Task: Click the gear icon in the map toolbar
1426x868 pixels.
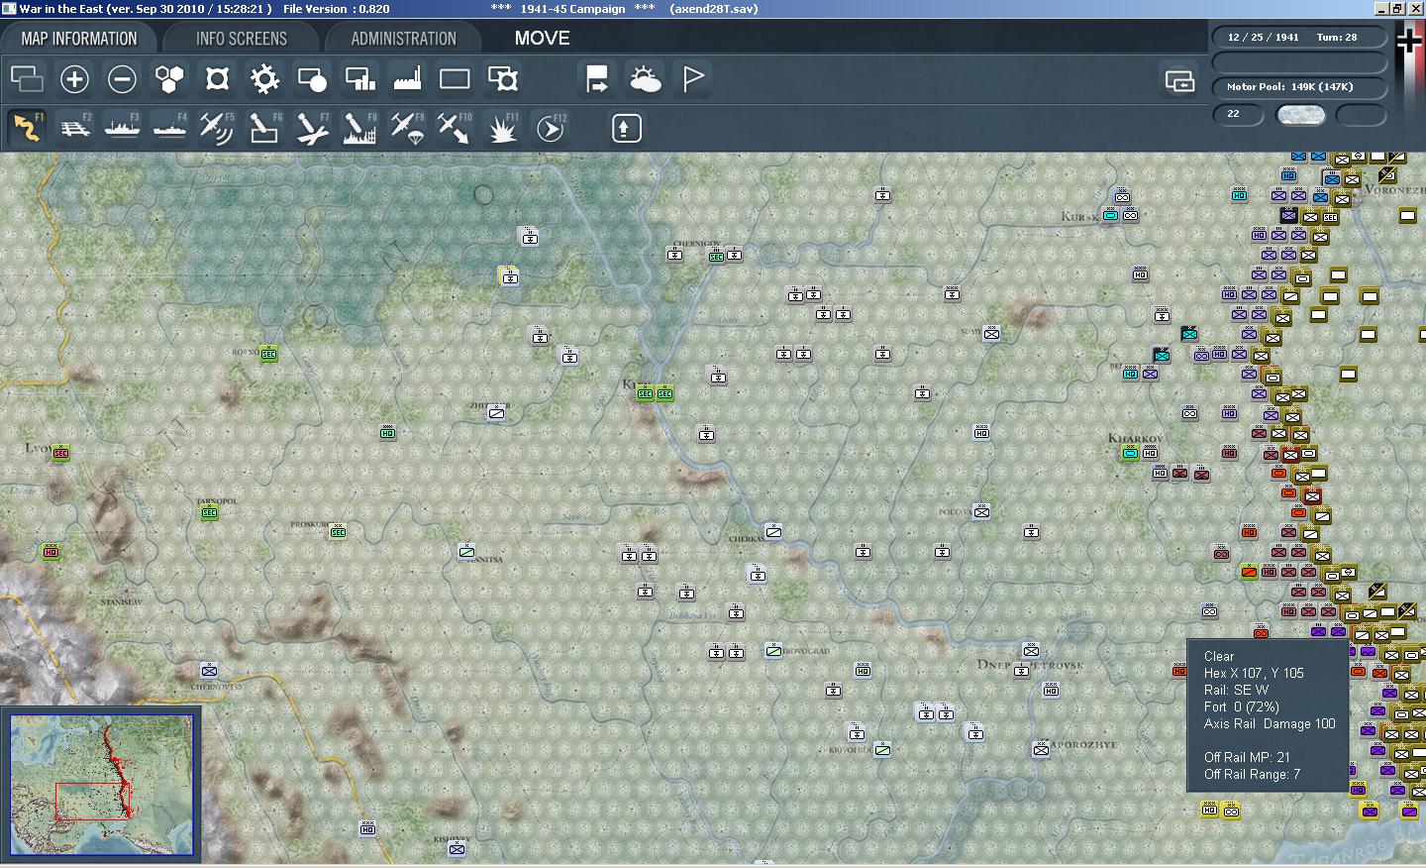Action: [264, 79]
